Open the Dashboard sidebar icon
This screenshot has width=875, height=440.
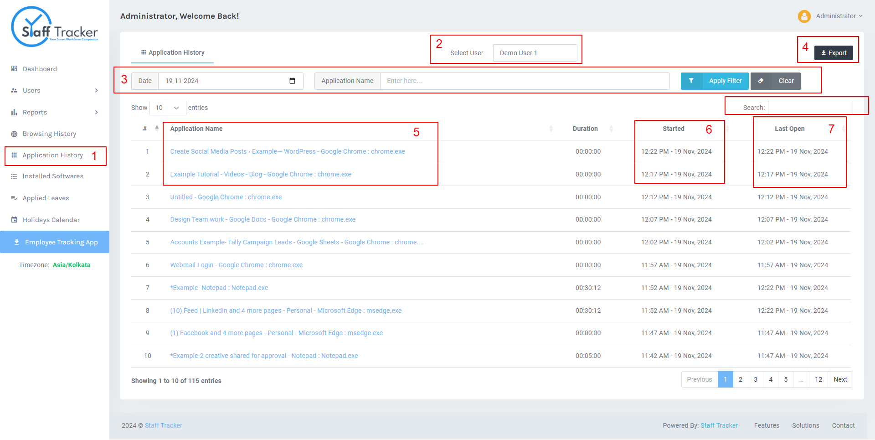pyautogui.click(x=14, y=69)
